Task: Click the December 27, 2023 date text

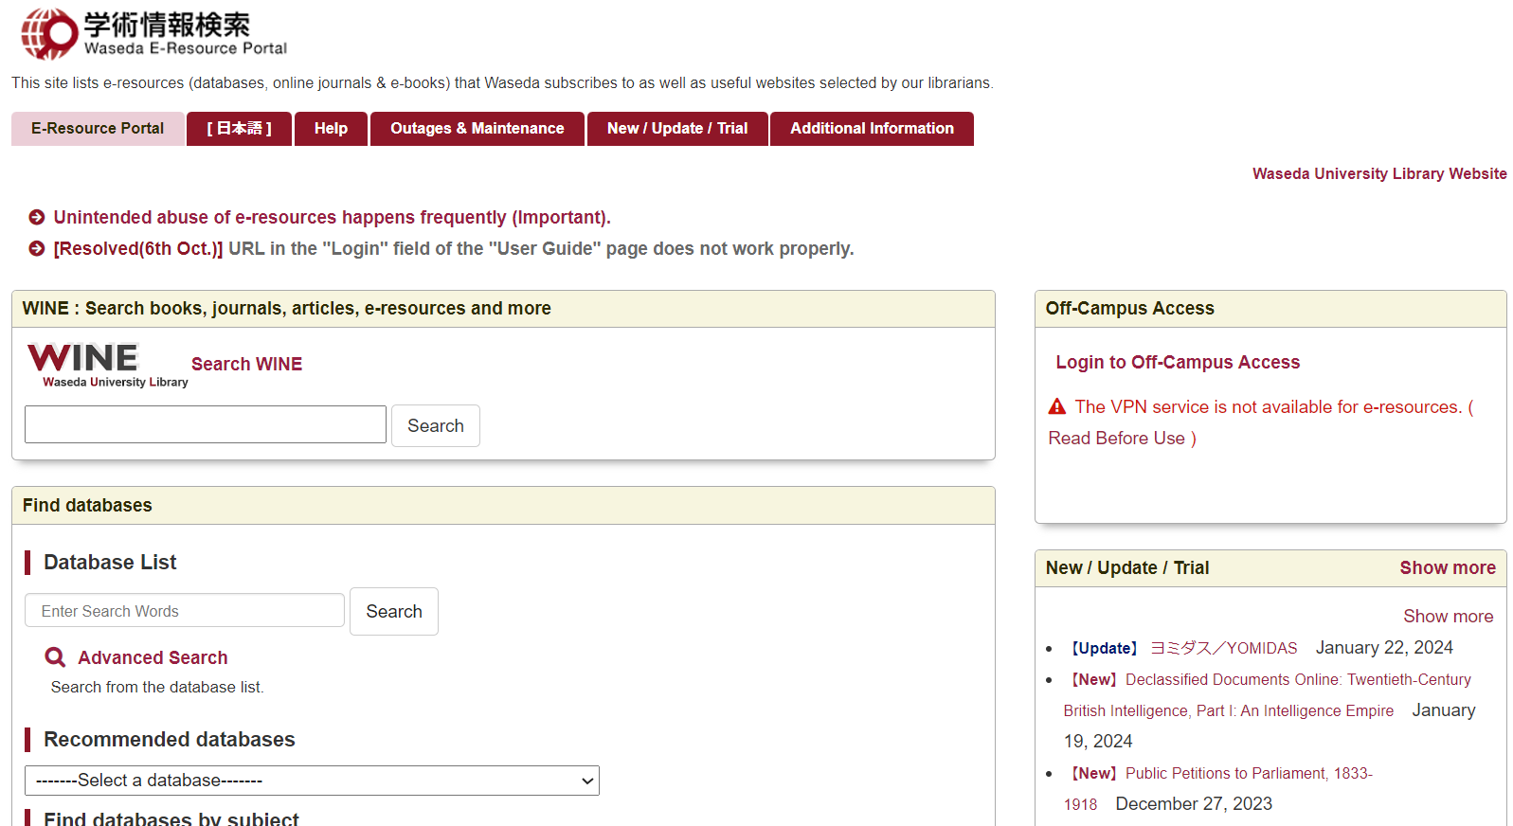Action: tap(1194, 804)
